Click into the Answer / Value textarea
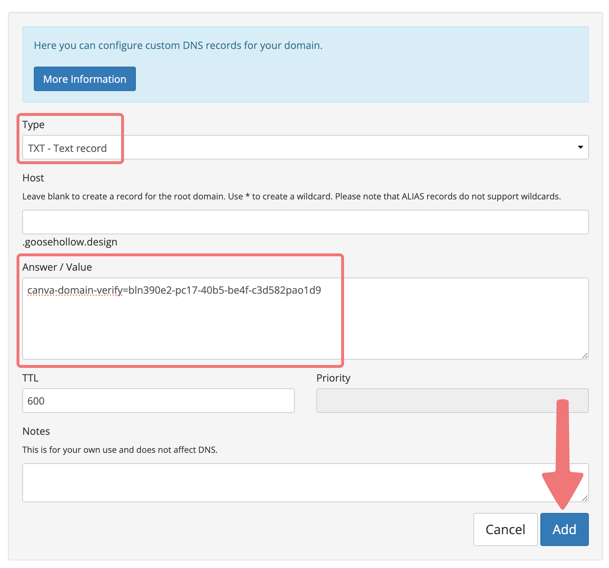This screenshot has width=609, height=568. click(305, 319)
